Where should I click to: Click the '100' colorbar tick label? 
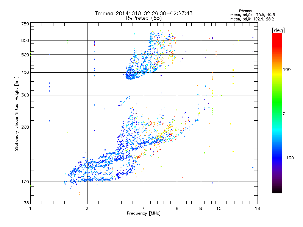pos(287,70)
